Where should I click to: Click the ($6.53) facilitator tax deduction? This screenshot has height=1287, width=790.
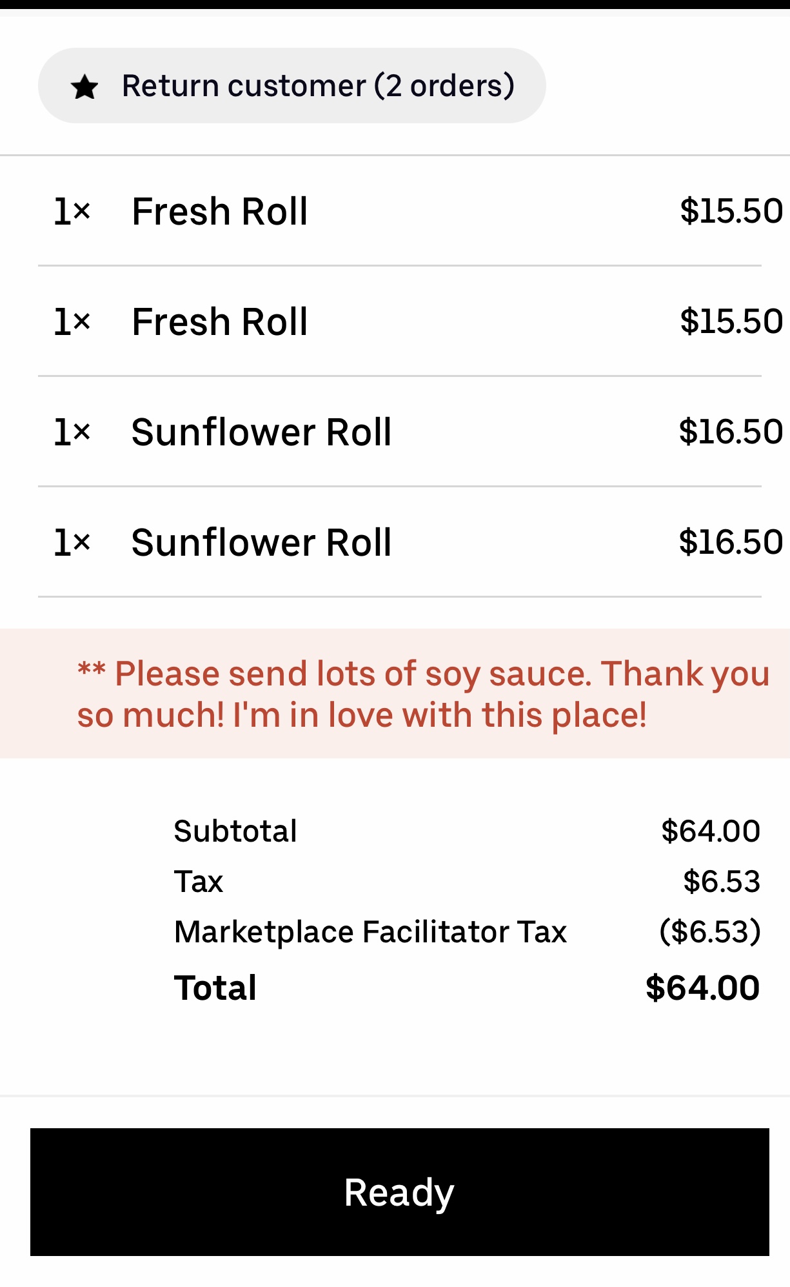point(709,932)
